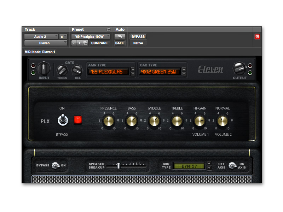This screenshot has height=212, width=283.
Task: Click the Compare button
Action: (x=99, y=43)
